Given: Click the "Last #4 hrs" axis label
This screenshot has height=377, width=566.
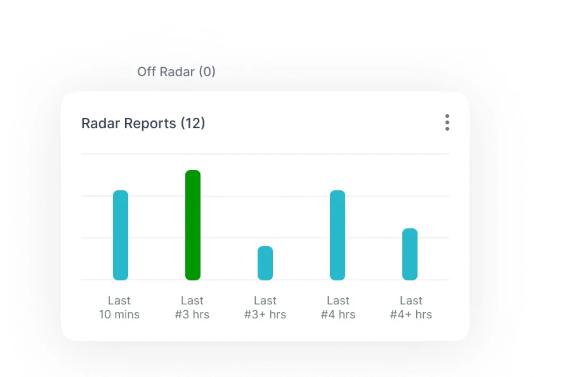Looking at the screenshot, I should coord(338,307).
